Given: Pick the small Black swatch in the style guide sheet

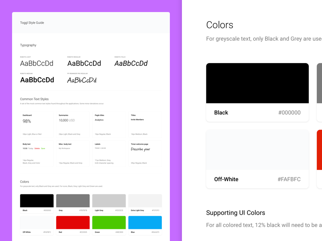Looking at the screenshot, I should pyautogui.click(x=37, y=204).
